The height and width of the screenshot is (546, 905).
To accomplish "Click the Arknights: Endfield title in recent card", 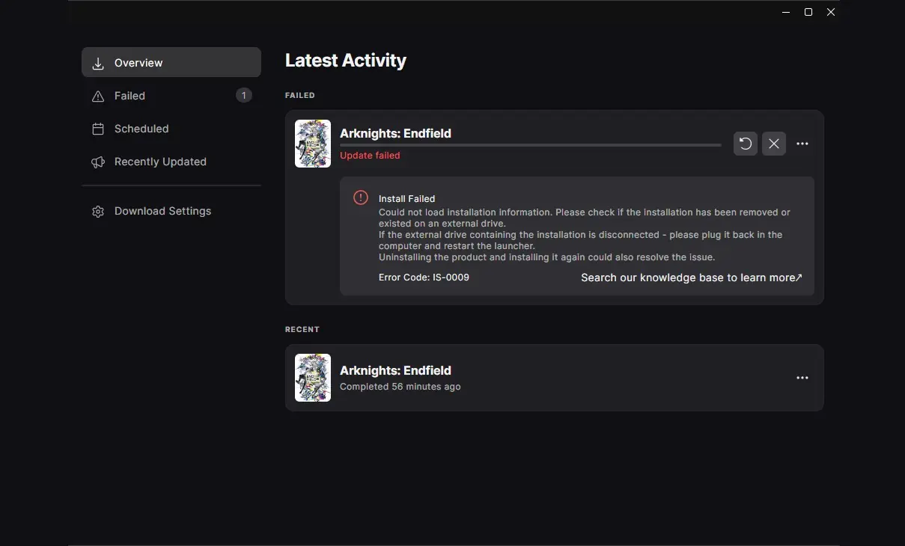I will [395, 370].
